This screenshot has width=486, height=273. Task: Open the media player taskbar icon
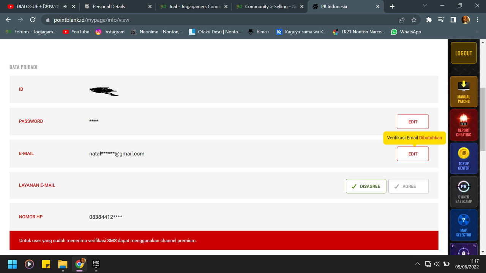tap(29, 264)
